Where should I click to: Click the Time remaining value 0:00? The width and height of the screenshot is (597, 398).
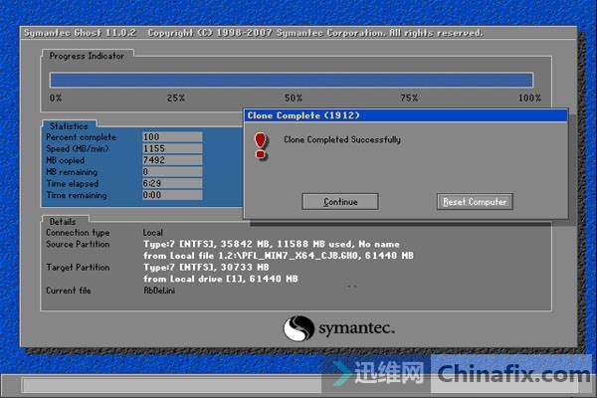172,195
